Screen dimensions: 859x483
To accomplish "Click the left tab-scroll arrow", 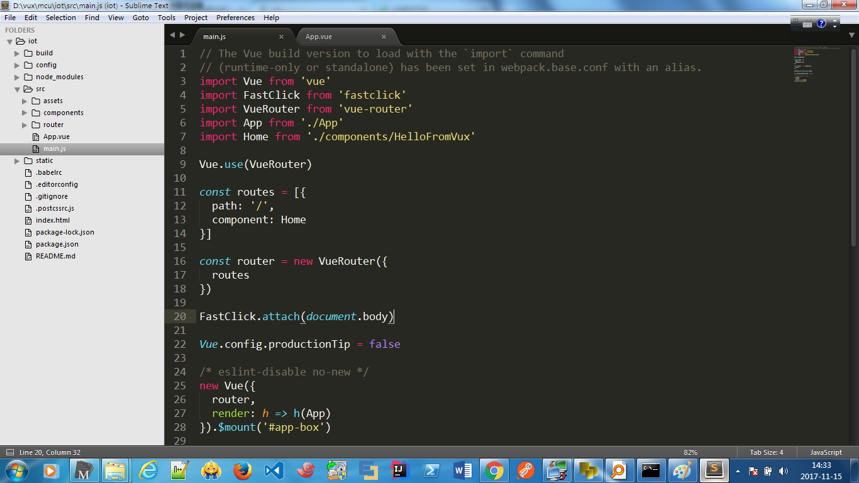I will point(172,35).
